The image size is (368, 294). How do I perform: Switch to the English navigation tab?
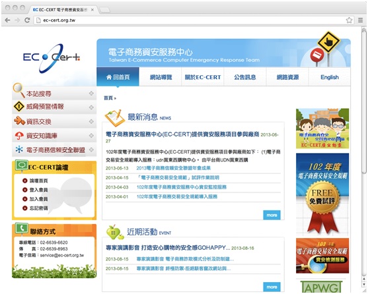[x=330, y=77]
